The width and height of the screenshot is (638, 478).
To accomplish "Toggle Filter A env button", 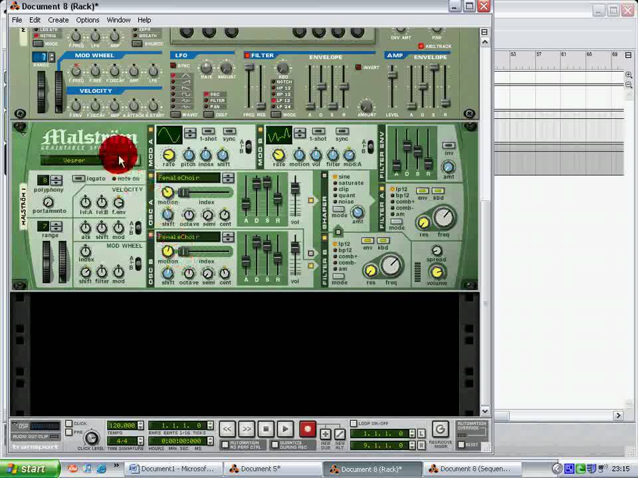I will pos(423,191).
